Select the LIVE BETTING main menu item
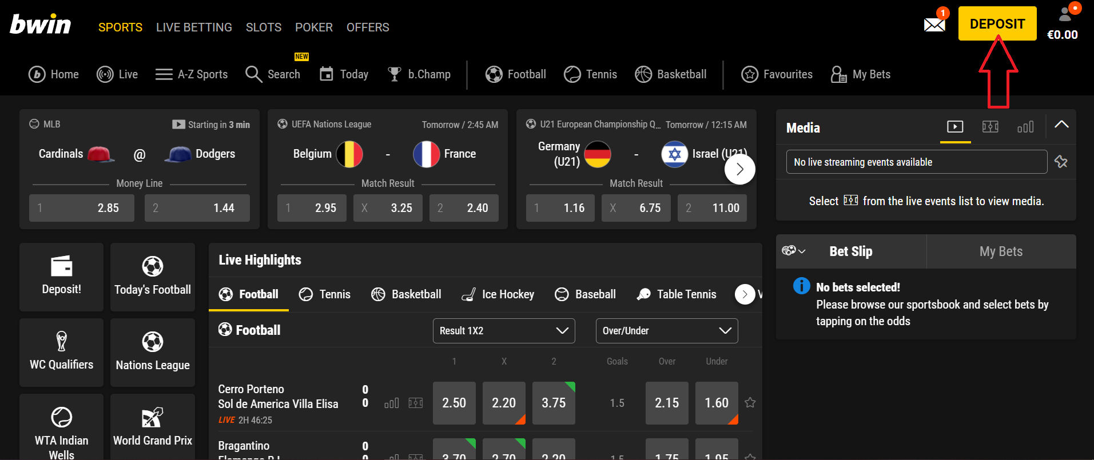1094x460 pixels. 194,27
